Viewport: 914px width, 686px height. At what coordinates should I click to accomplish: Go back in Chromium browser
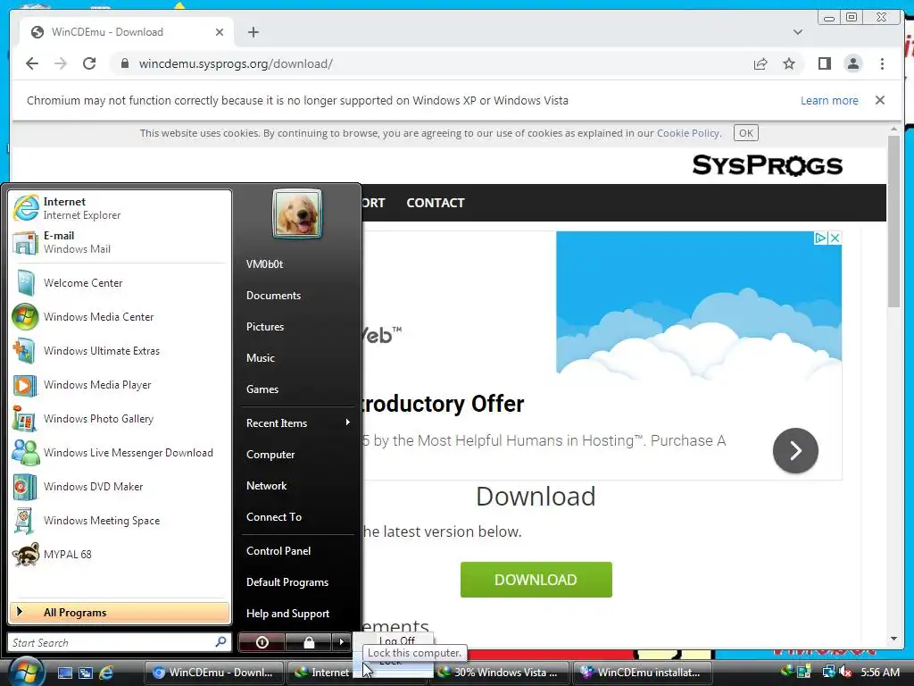pyautogui.click(x=32, y=63)
